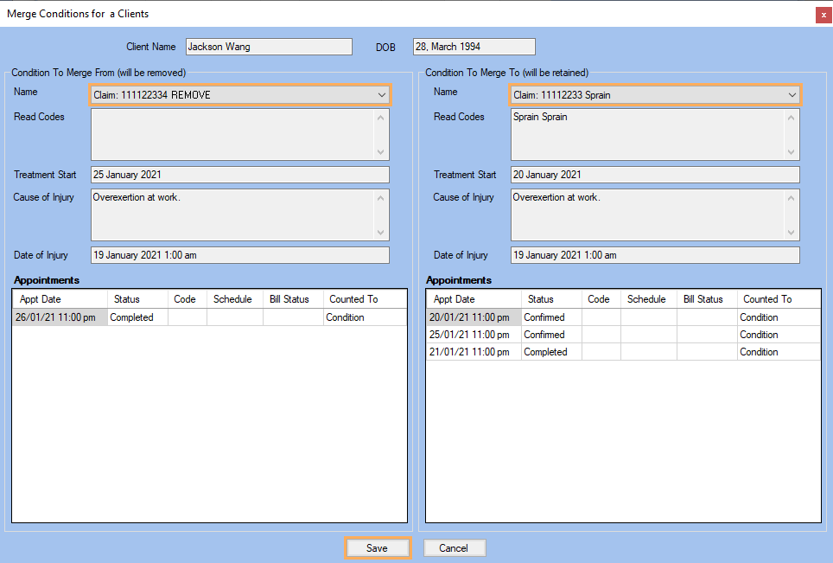
Task: Click Bill Status column header in Merge To appointments
Action: coord(703,299)
